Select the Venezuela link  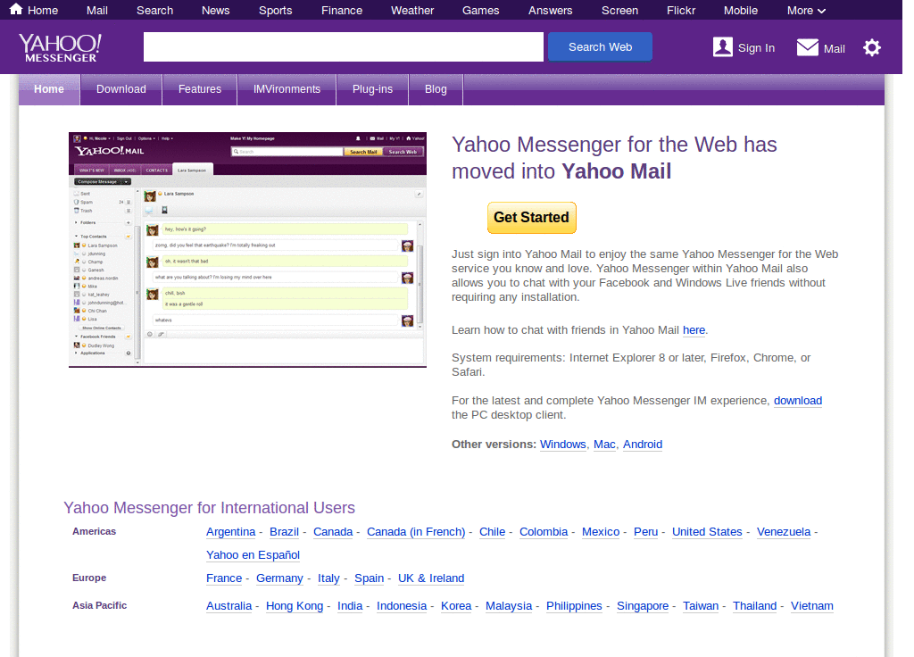point(784,532)
